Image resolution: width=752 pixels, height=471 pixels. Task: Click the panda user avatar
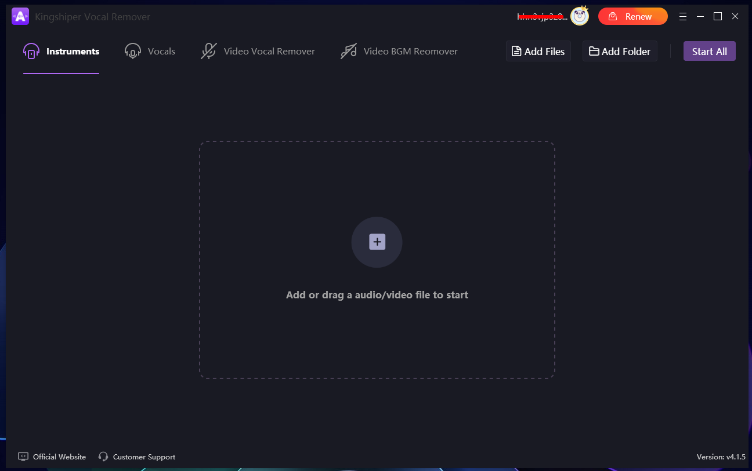click(x=579, y=16)
